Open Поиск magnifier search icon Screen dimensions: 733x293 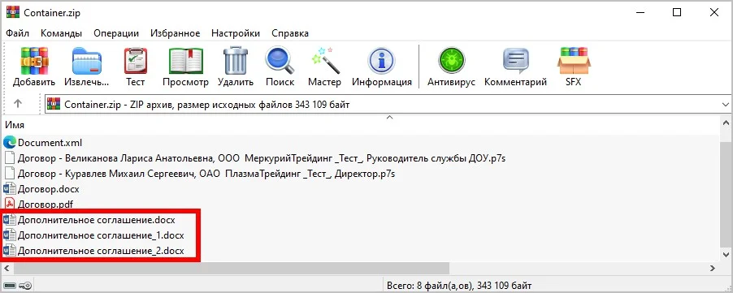[x=280, y=60]
